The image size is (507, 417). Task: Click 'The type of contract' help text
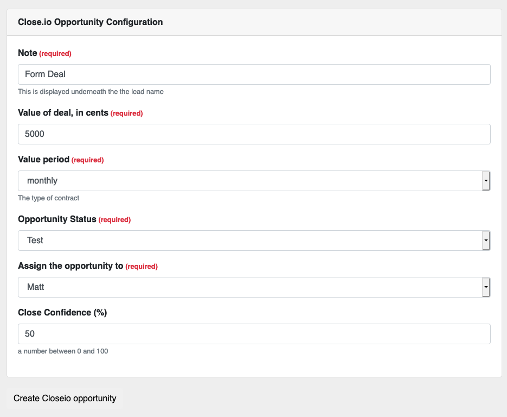[48, 198]
